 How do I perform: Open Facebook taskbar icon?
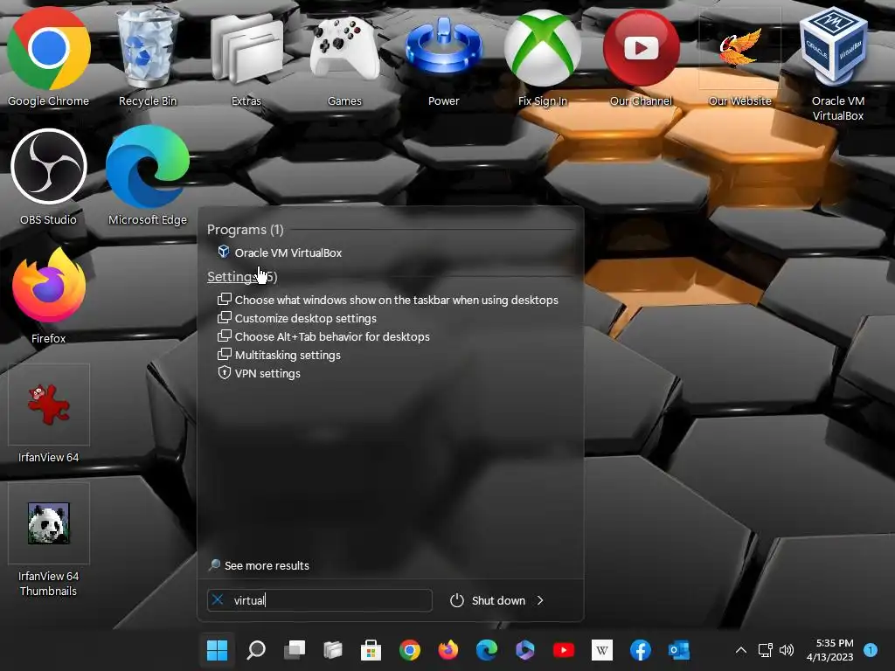(x=641, y=650)
